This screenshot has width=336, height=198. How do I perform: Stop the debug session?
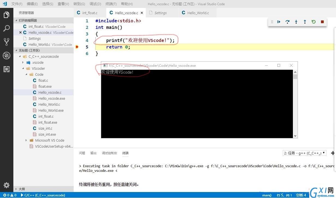tap(322, 22)
